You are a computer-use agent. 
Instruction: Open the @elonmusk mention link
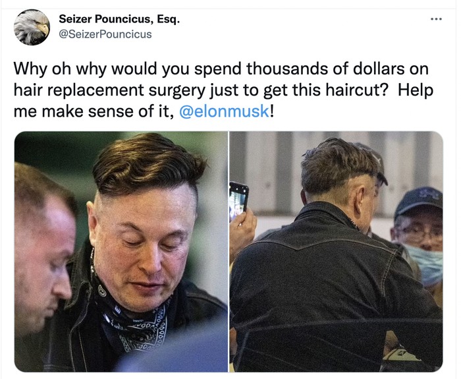tap(224, 111)
